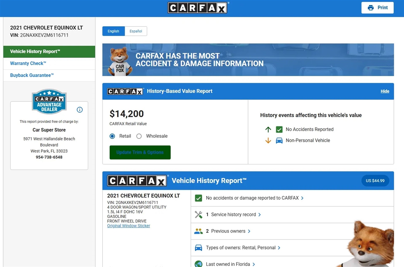Click the car icon next to Types of owners
Image resolution: width=404 pixels, height=267 pixels.
pos(198,248)
